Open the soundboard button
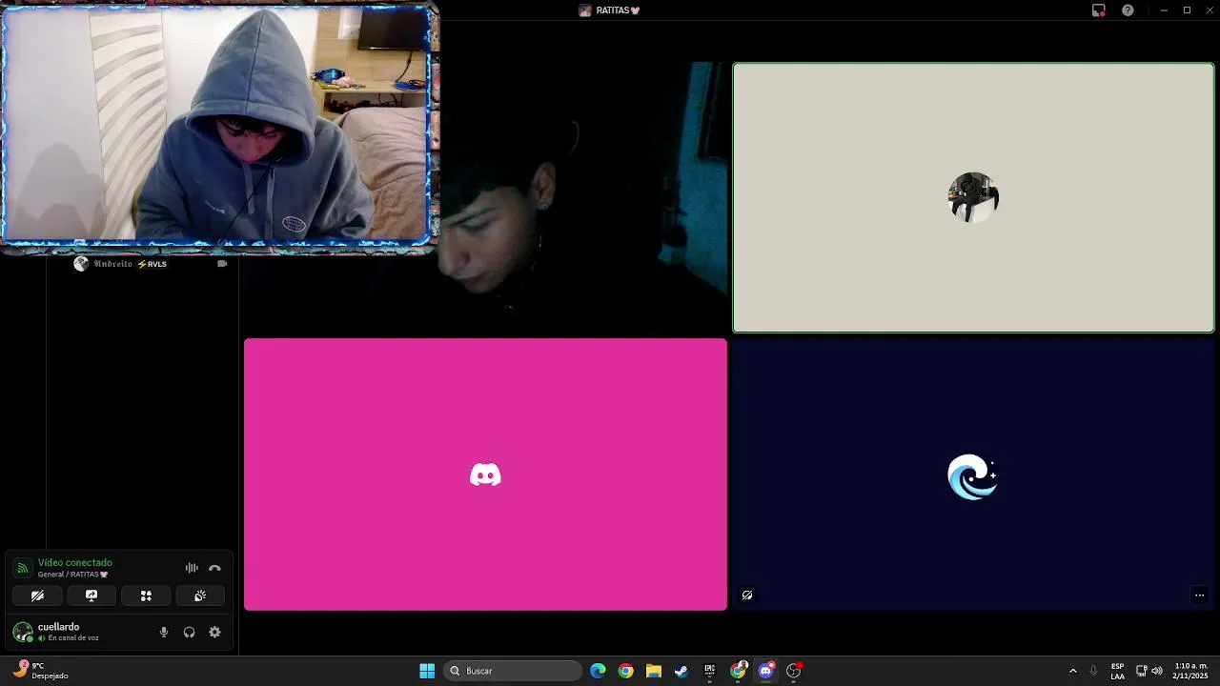Viewport: 1220px width, 686px height. (x=200, y=595)
